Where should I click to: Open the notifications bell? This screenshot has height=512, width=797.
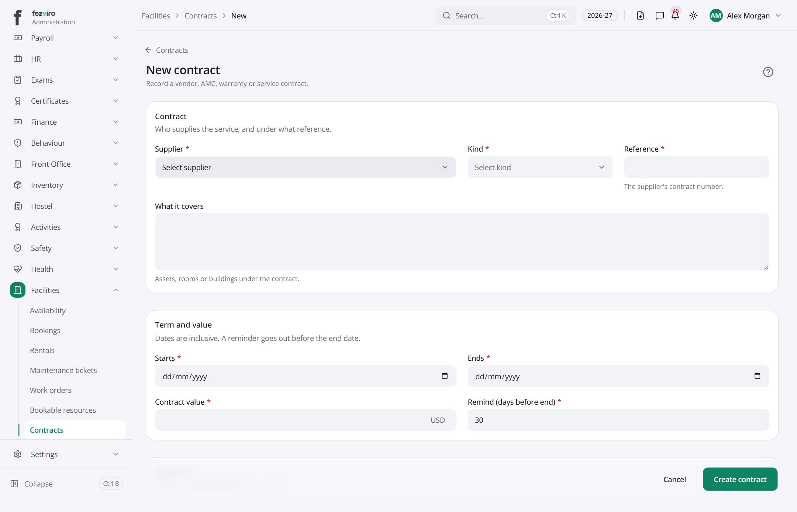coord(675,15)
